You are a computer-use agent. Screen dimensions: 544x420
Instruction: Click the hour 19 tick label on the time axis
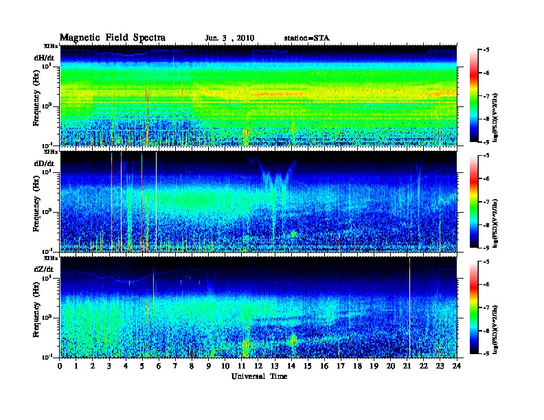374,366
